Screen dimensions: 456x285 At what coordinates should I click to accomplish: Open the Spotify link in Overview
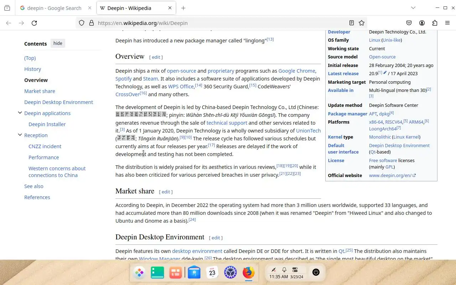(123, 79)
